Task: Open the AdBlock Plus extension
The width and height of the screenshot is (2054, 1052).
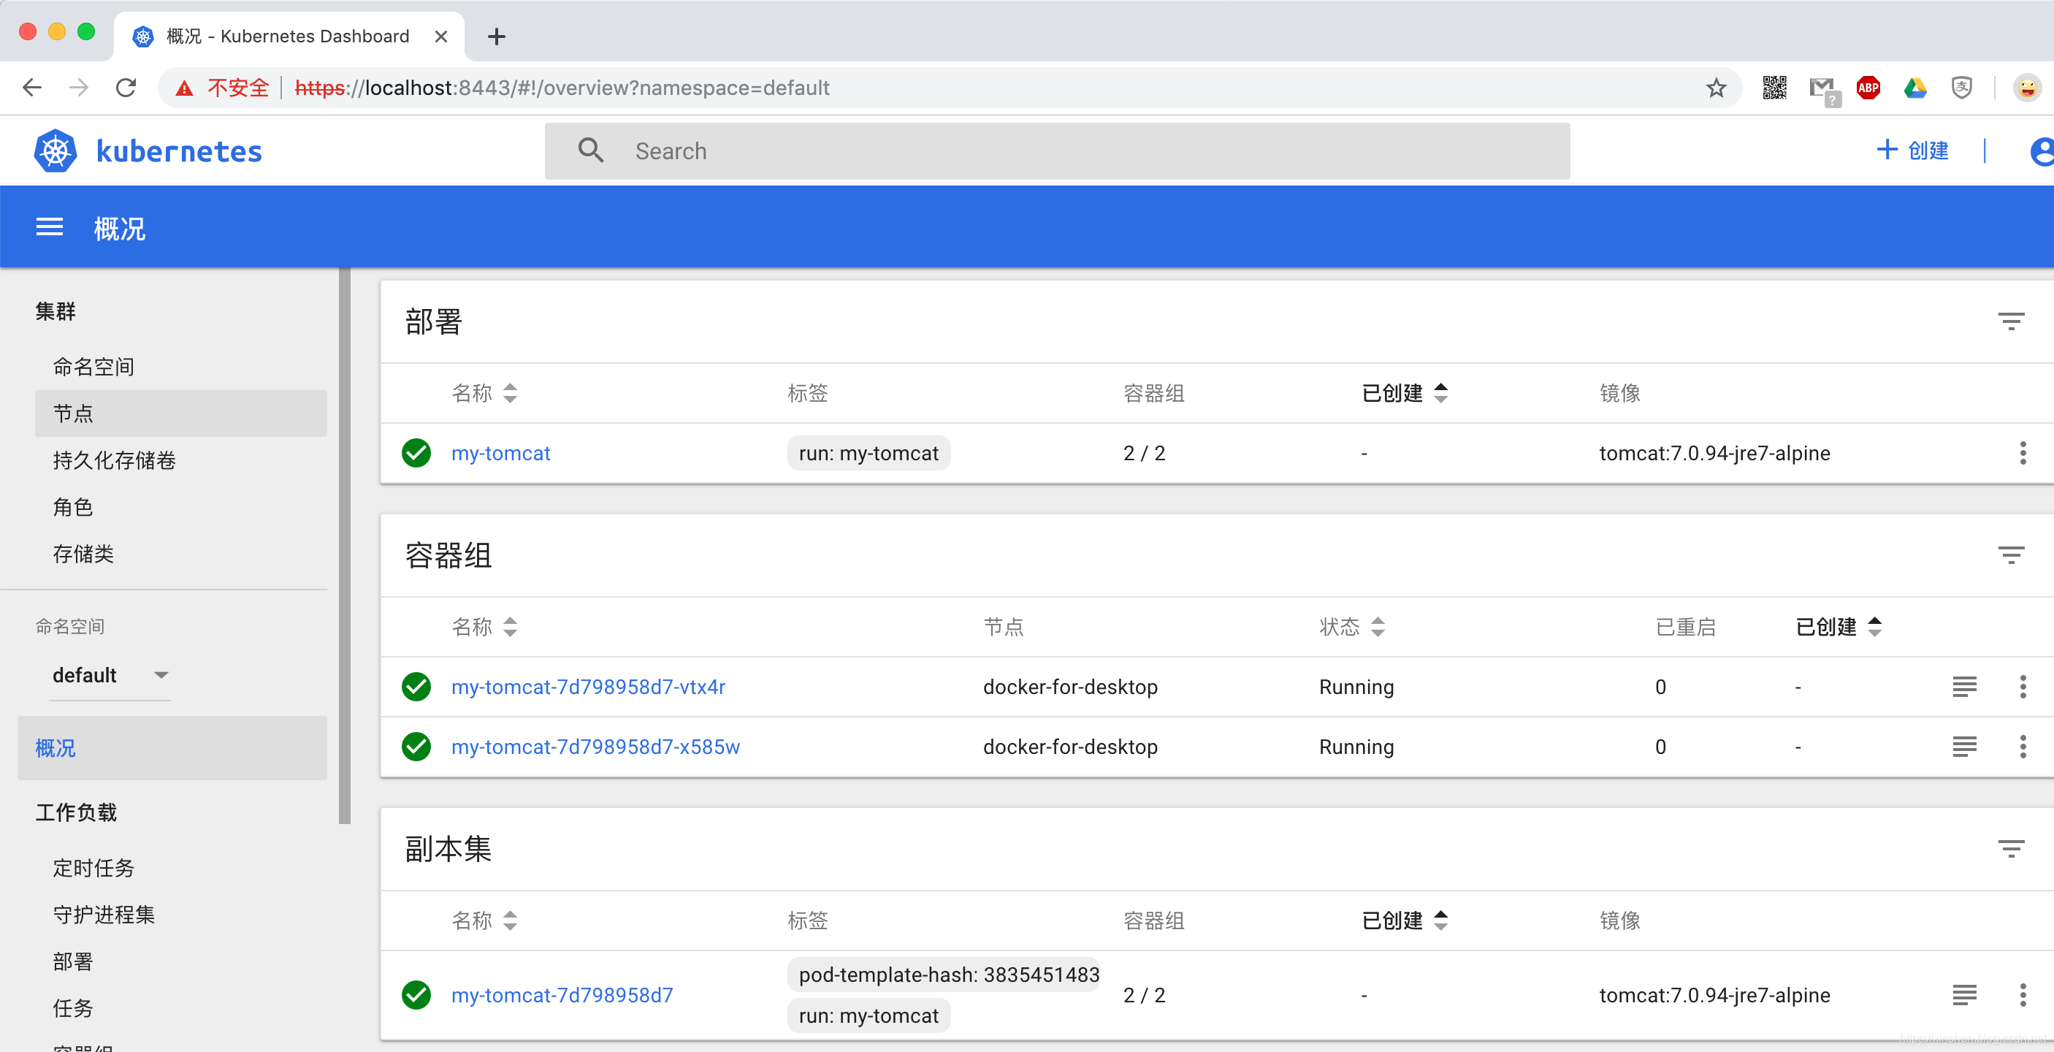Action: coord(1868,88)
